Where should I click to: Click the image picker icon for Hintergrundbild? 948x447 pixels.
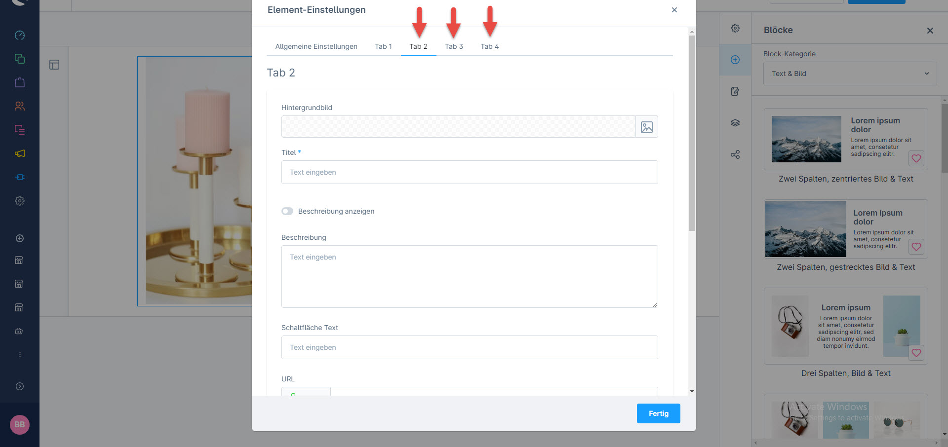(646, 127)
